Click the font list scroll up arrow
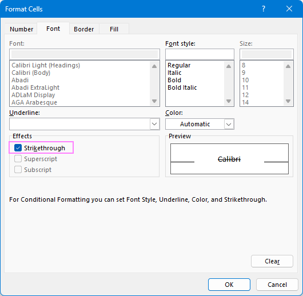Image resolution: width=303 pixels, height=296 pixels. coord(154,66)
